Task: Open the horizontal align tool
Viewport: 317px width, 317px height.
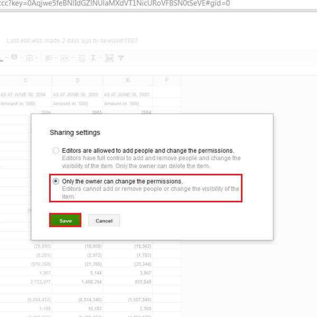Action: (48, 58)
